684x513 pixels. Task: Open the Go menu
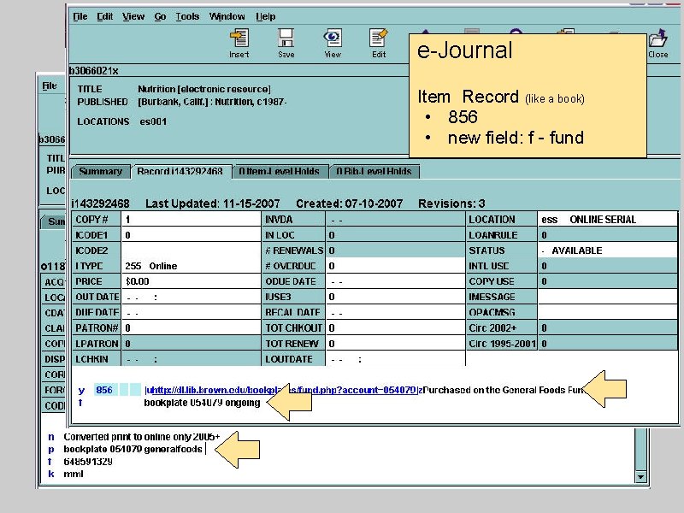(160, 16)
